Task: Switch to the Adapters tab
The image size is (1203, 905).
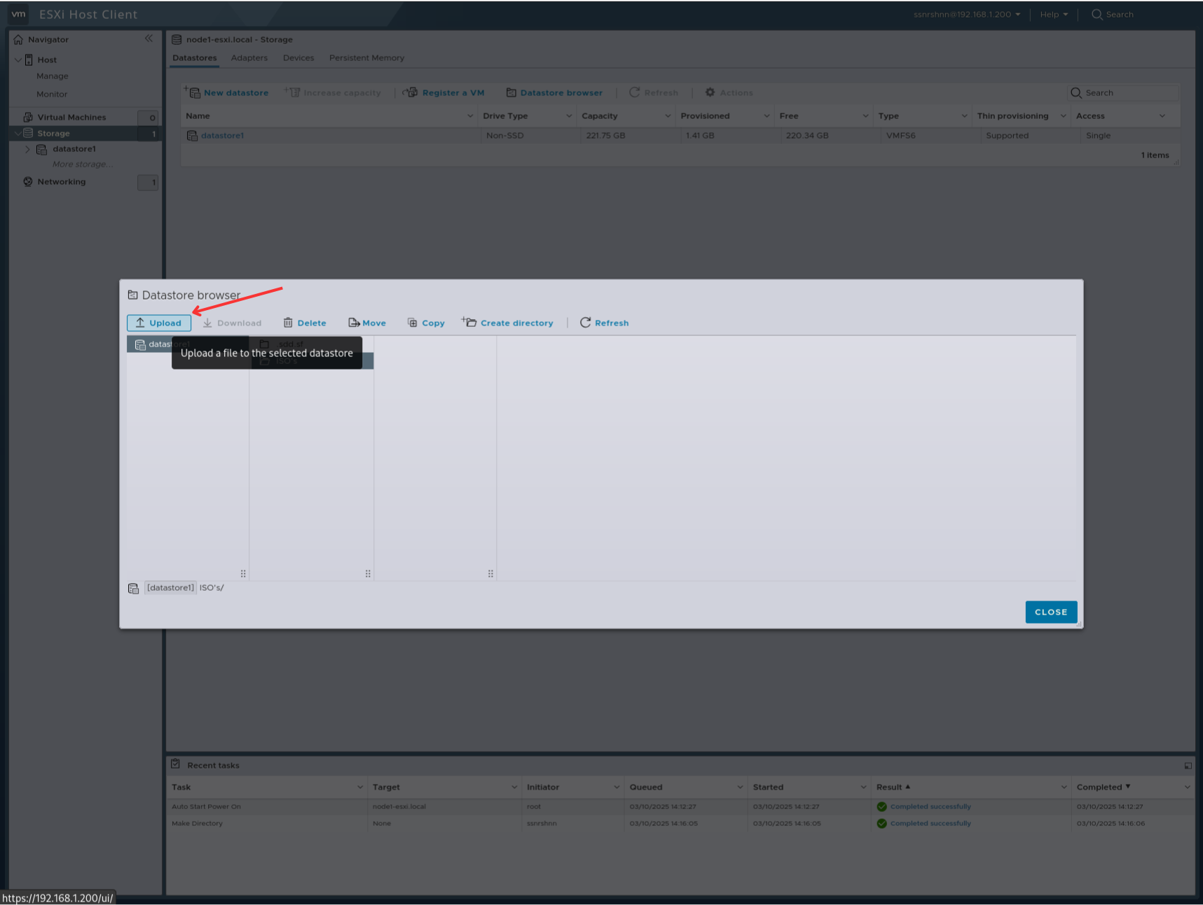Action: (249, 57)
